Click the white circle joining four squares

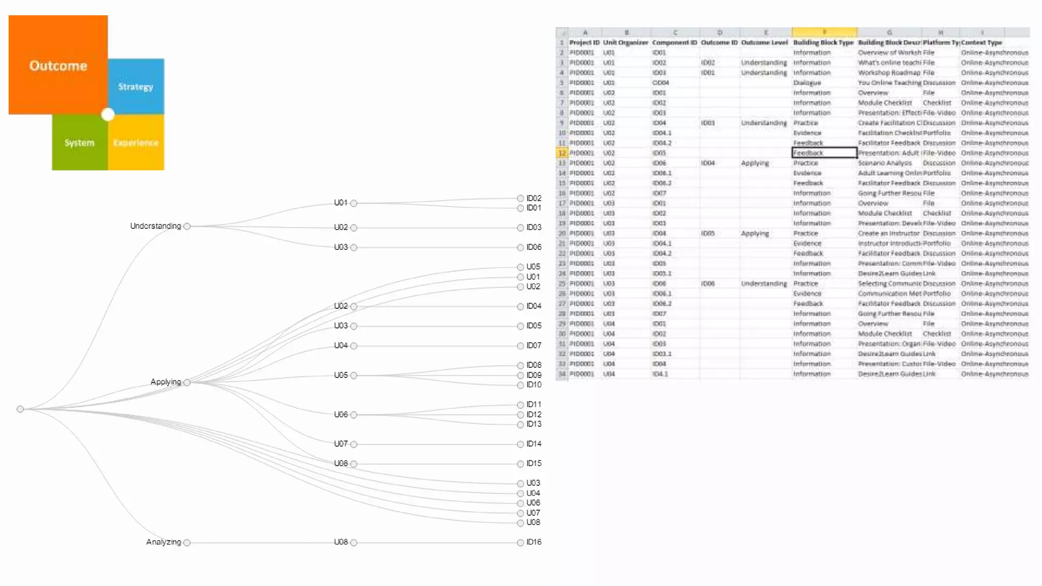coord(108,114)
